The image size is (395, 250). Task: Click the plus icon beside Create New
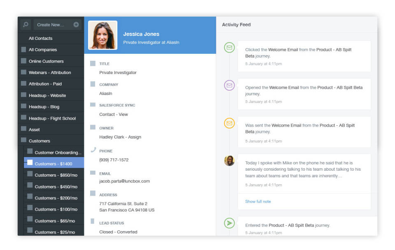pos(76,24)
